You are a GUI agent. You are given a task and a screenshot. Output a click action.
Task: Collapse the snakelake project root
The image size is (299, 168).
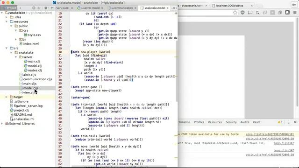tap(2, 13)
